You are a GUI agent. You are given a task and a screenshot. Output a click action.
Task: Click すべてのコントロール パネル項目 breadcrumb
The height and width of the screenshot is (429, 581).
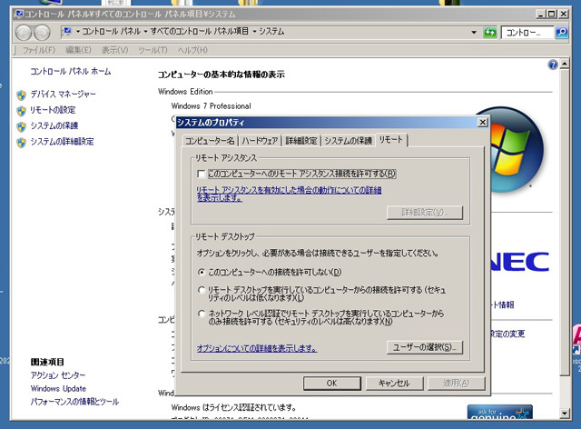pyautogui.click(x=200, y=31)
